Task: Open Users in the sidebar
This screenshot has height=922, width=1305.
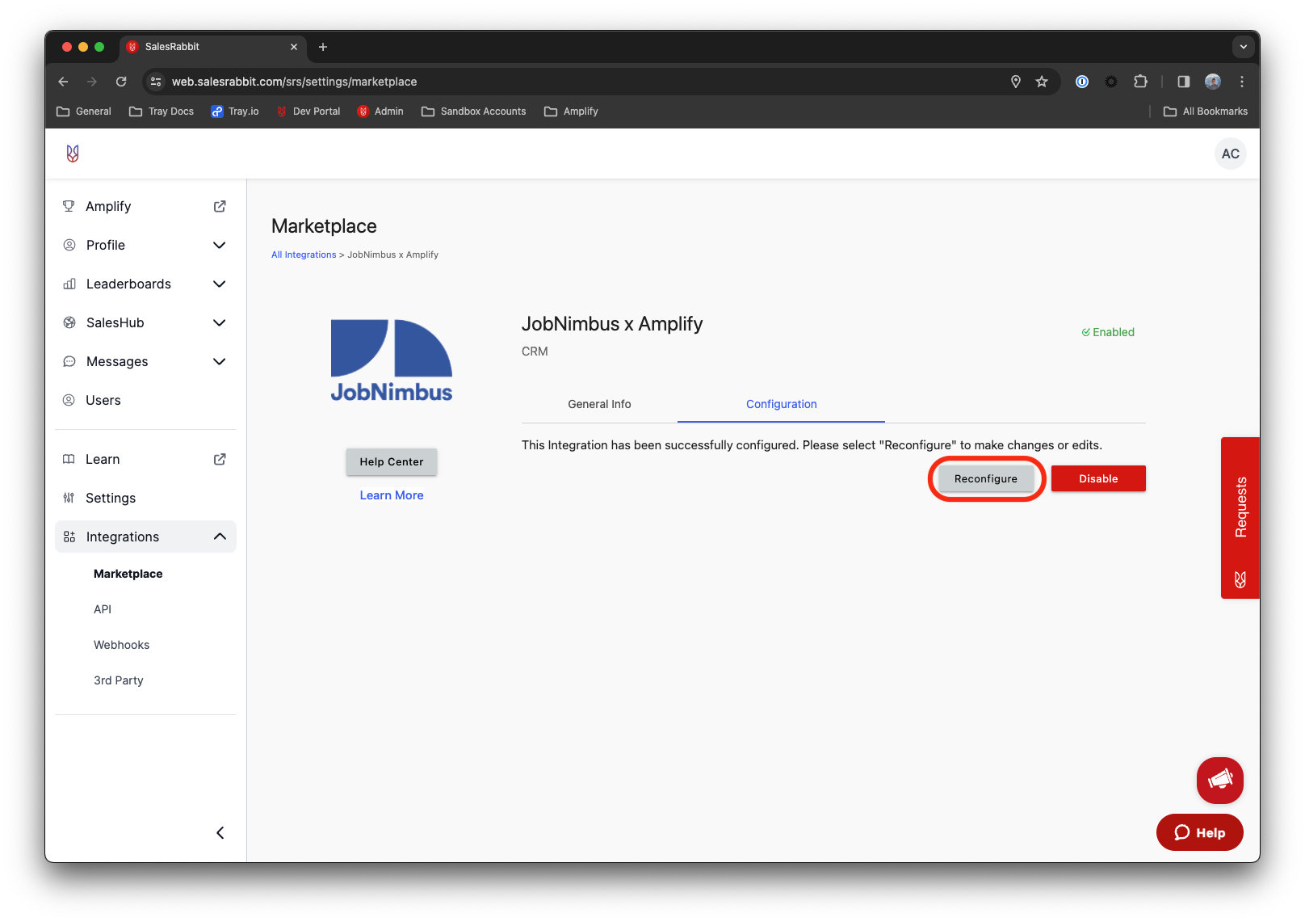Action: (145, 400)
